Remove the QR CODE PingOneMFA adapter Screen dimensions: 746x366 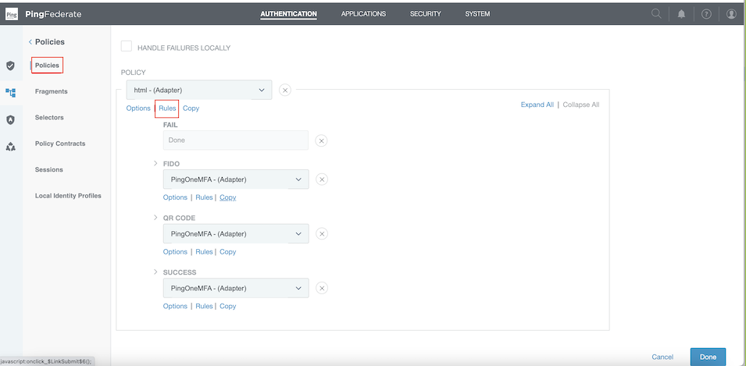tap(322, 234)
